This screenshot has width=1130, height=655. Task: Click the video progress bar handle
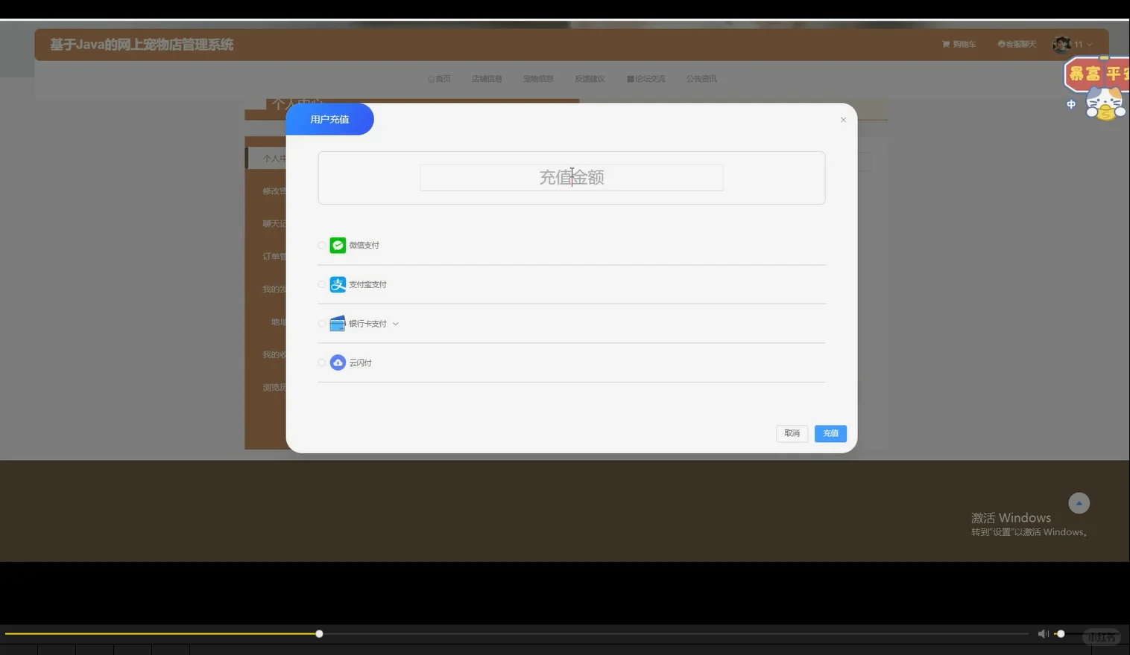click(319, 634)
